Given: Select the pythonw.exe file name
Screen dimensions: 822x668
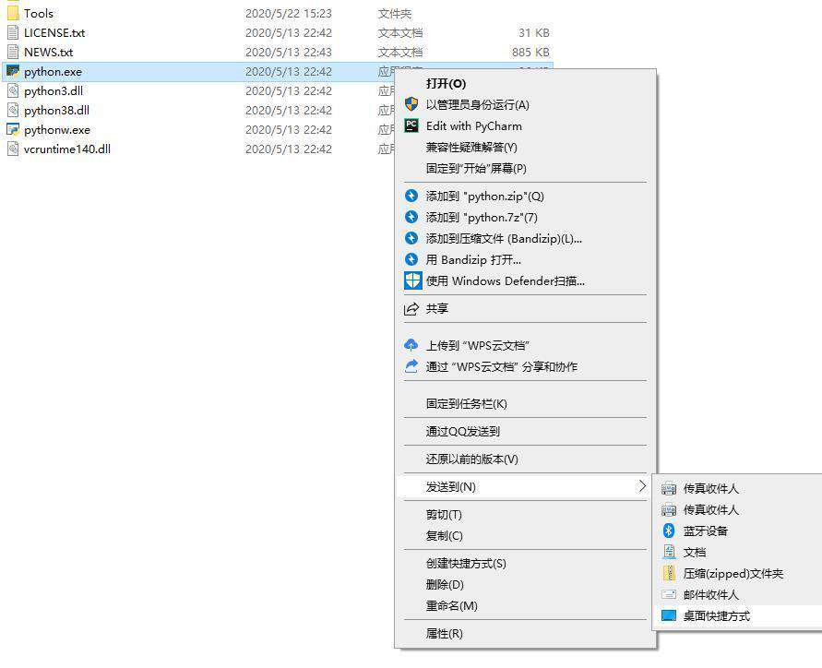Looking at the screenshot, I should pyautogui.click(x=57, y=130).
